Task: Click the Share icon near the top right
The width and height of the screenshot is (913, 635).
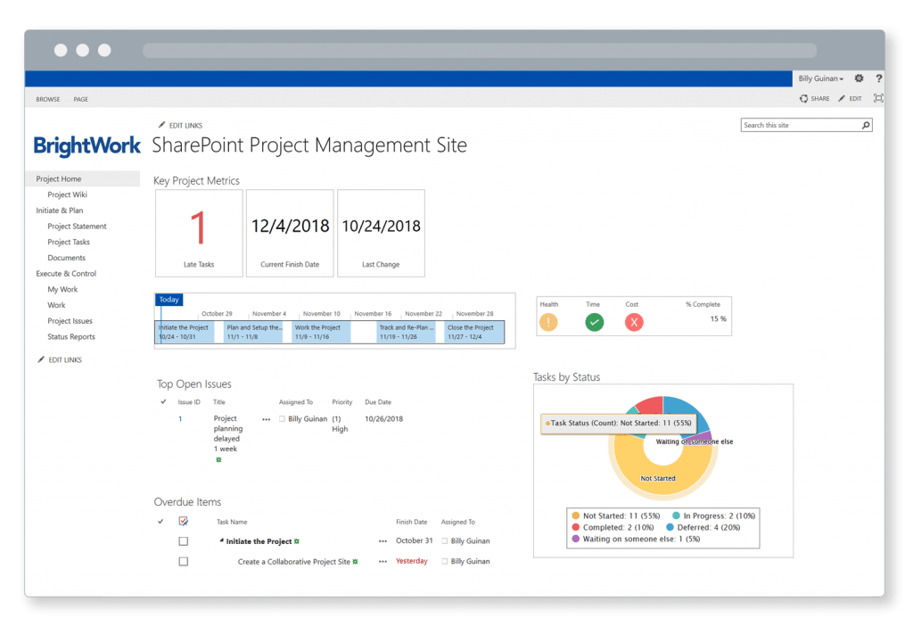Action: click(x=802, y=98)
